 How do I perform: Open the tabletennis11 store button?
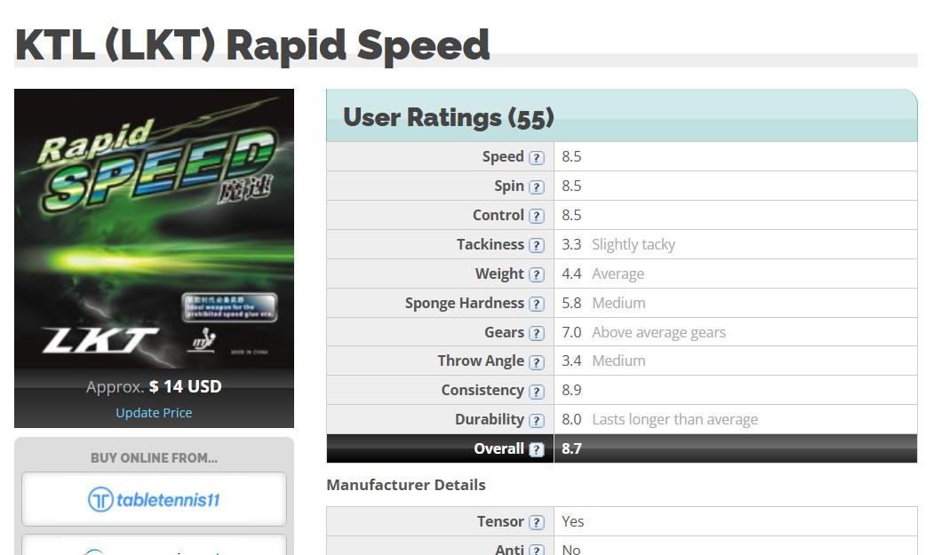coord(154,499)
